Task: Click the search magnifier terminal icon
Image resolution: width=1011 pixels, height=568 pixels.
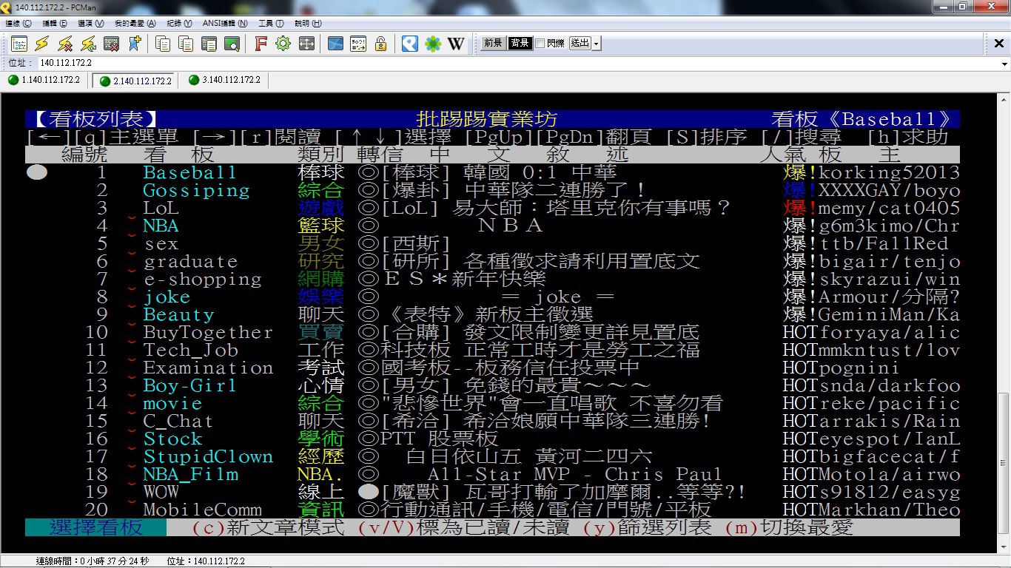Action: 232,44
